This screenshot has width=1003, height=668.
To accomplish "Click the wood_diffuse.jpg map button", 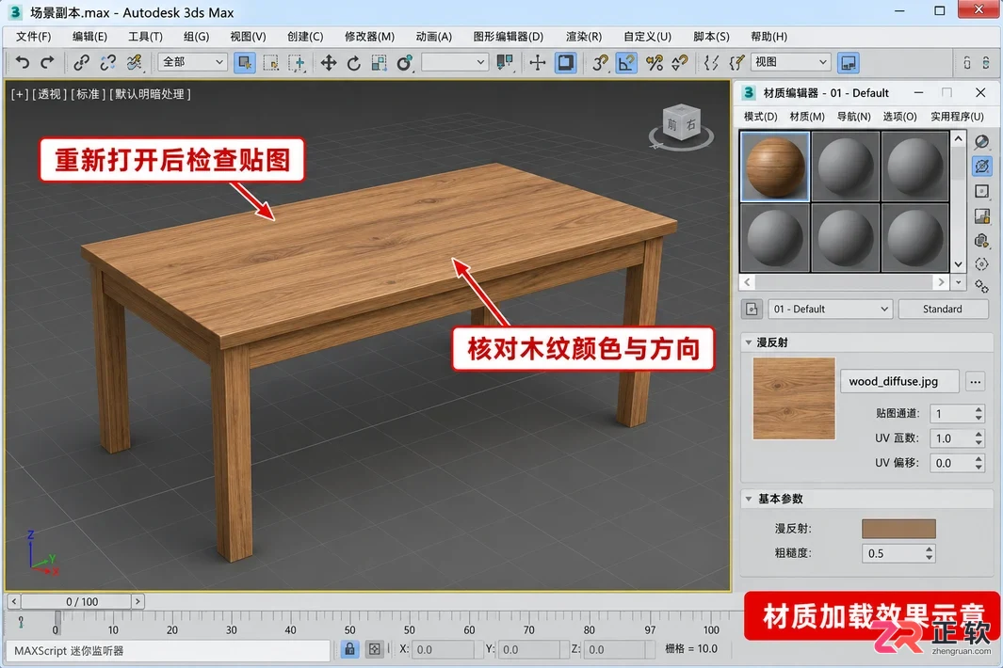I will coord(899,382).
